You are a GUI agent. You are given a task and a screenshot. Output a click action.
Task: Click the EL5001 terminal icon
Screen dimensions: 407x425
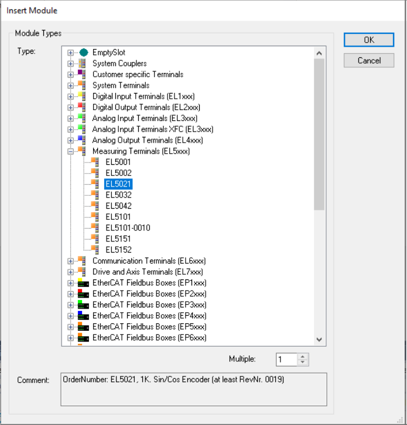coord(95,162)
